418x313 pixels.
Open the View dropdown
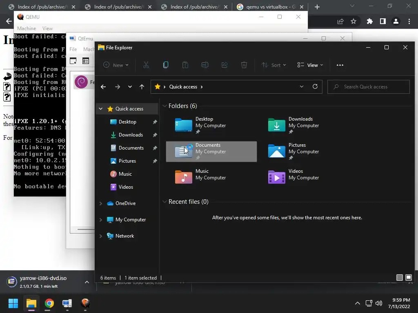pos(310,65)
